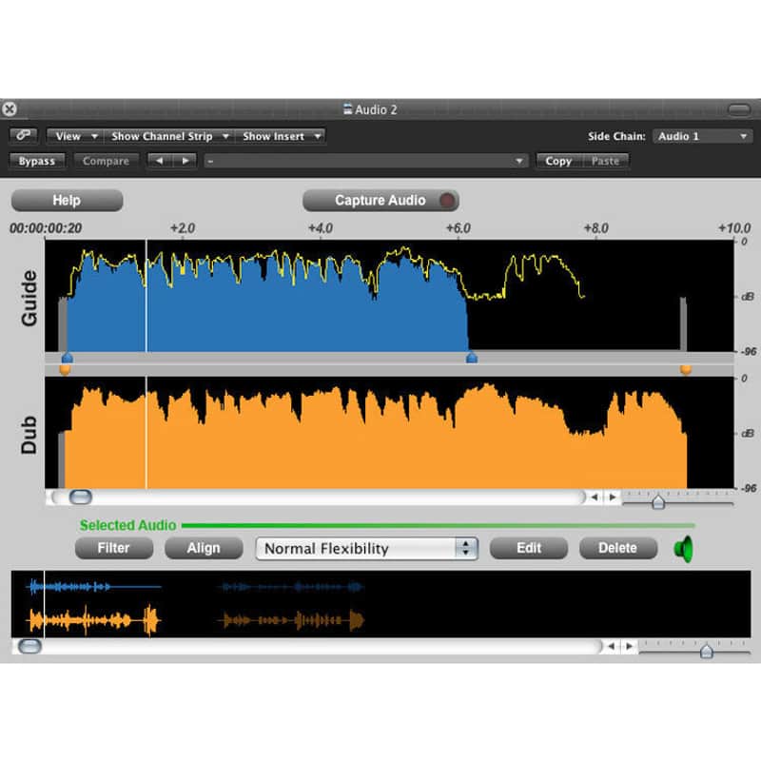
Task: Open the Normal Flexibility dropdown
Action: click(x=367, y=549)
